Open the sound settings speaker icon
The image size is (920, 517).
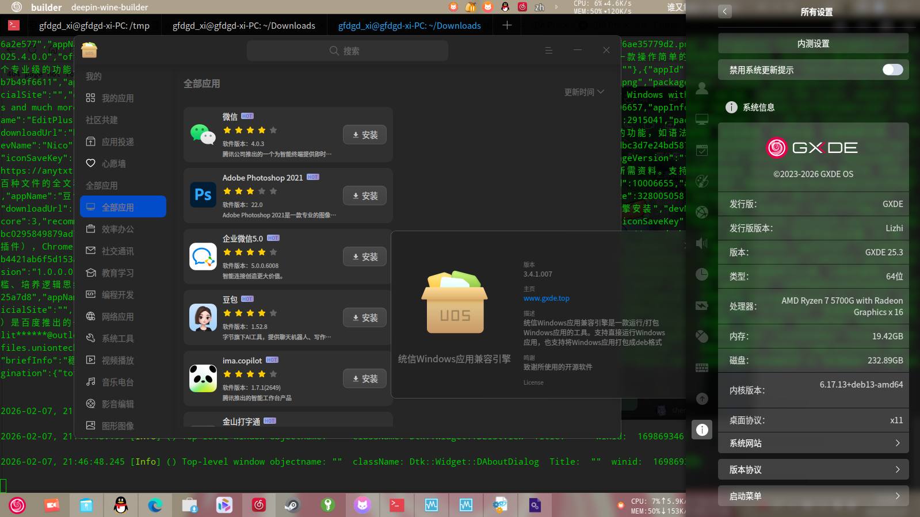pos(702,243)
